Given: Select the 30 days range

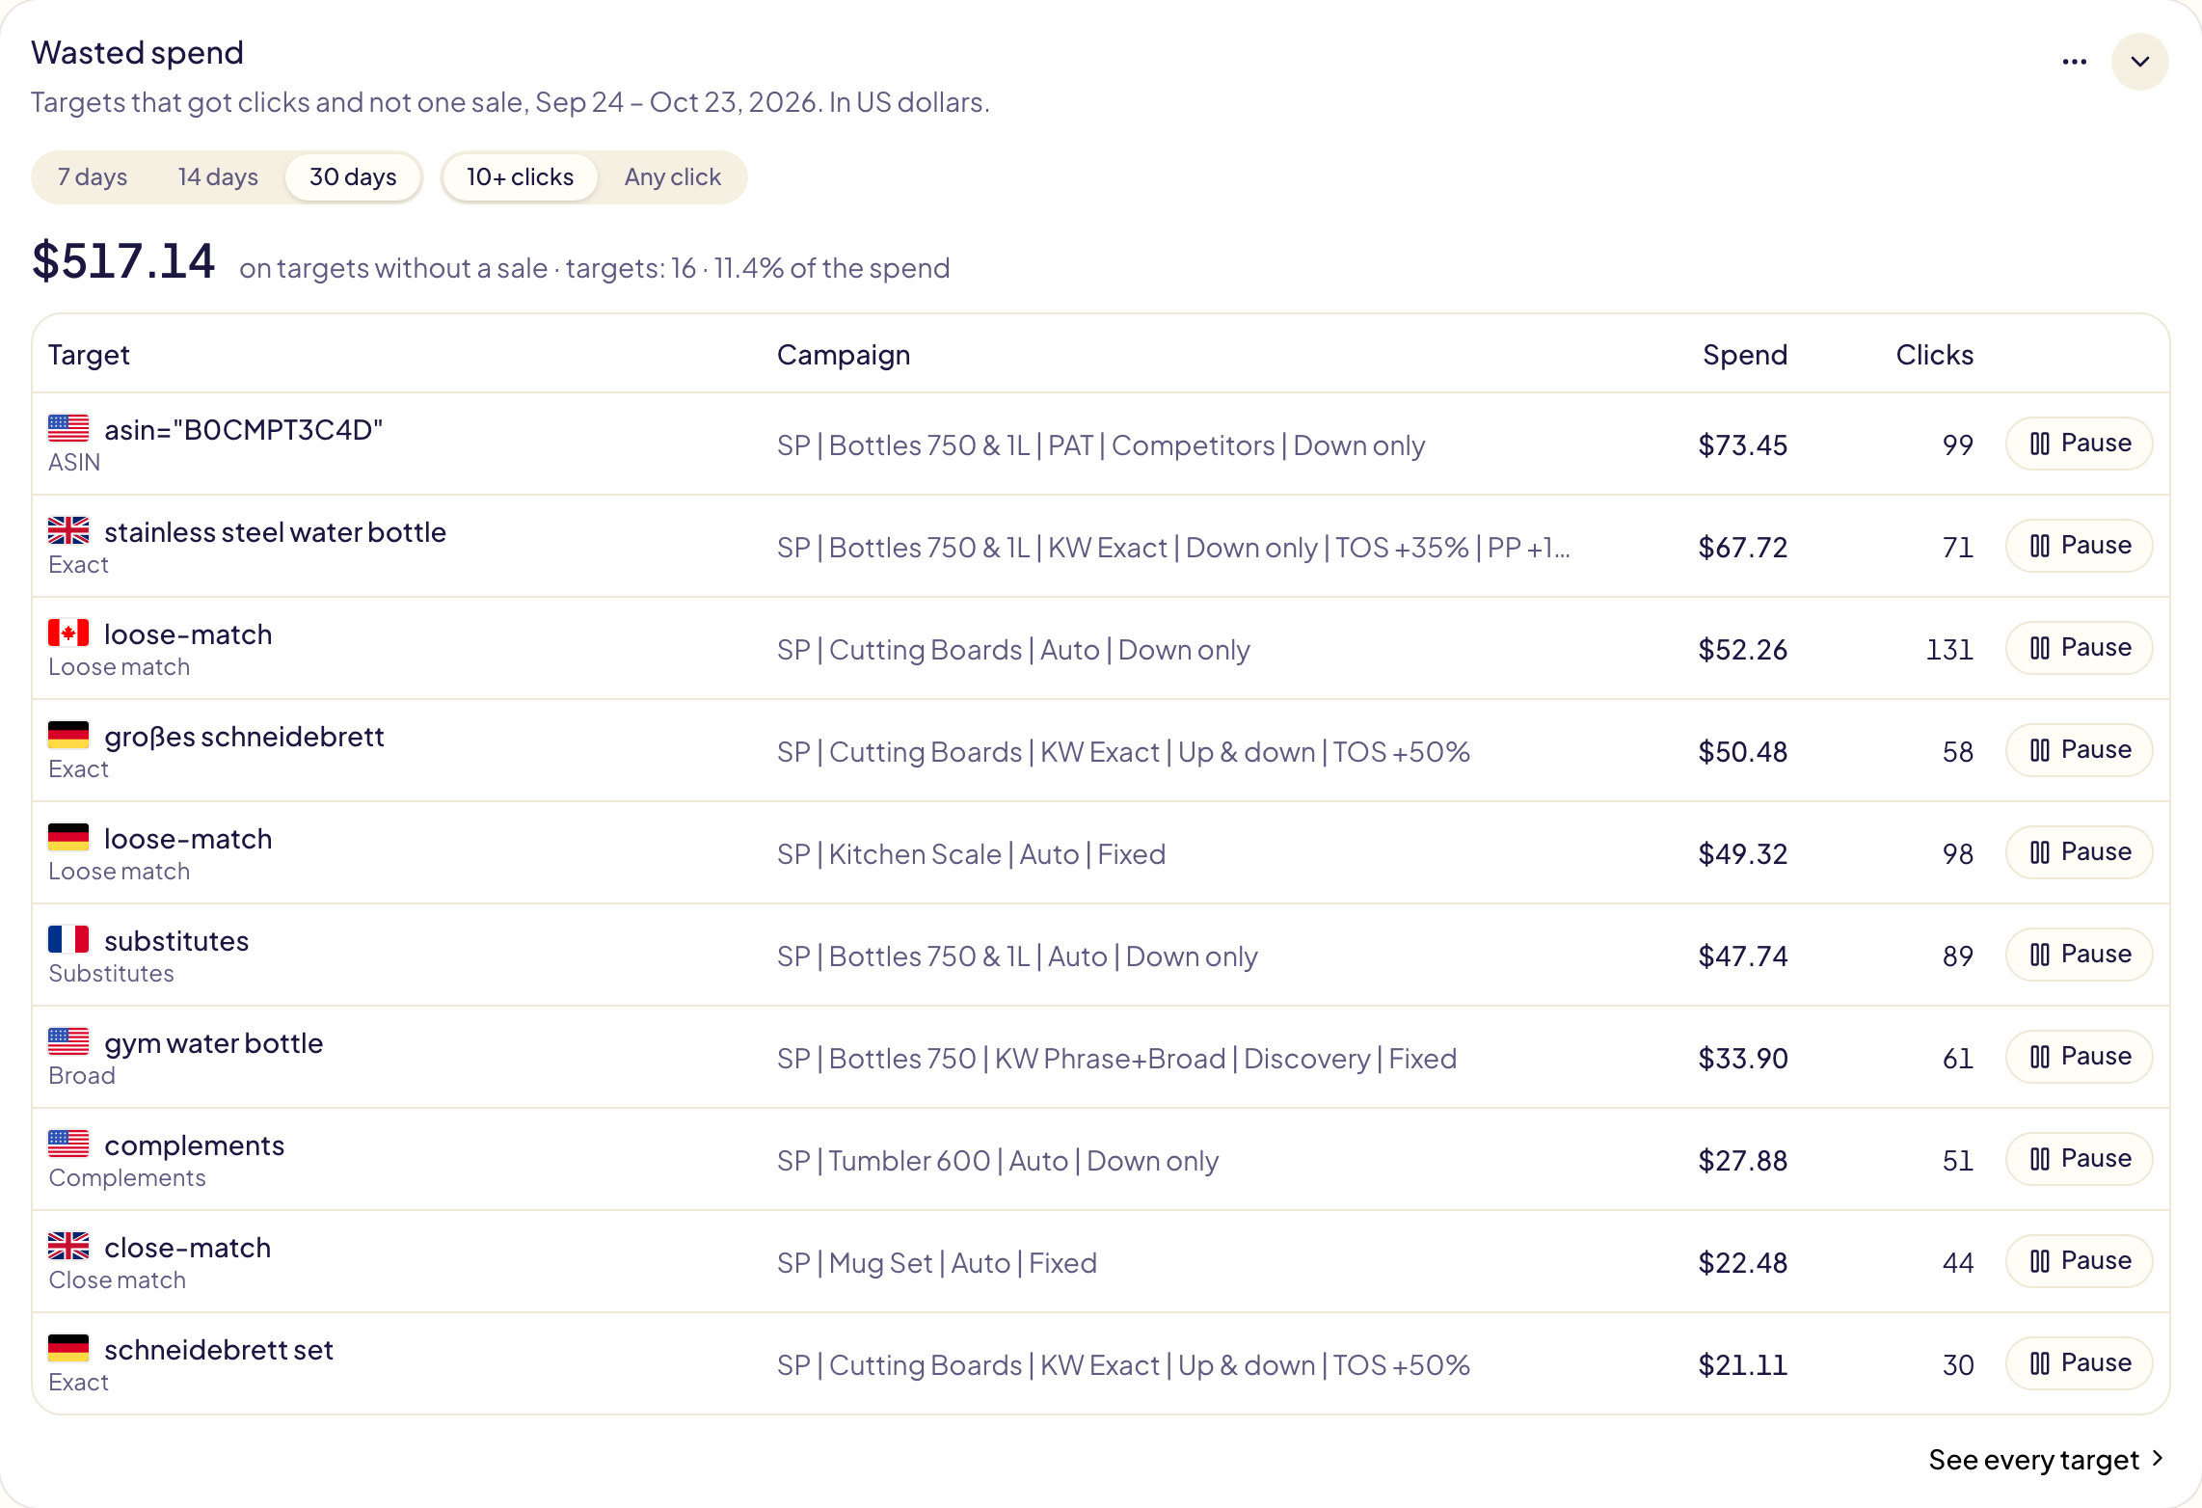Looking at the screenshot, I should point(353,177).
